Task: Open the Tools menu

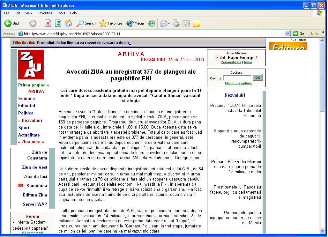Action: pos(61,13)
